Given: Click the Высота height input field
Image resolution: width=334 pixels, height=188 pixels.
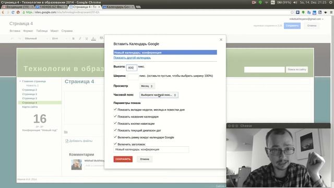Looking at the screenshot, I should tap(132, 67).
